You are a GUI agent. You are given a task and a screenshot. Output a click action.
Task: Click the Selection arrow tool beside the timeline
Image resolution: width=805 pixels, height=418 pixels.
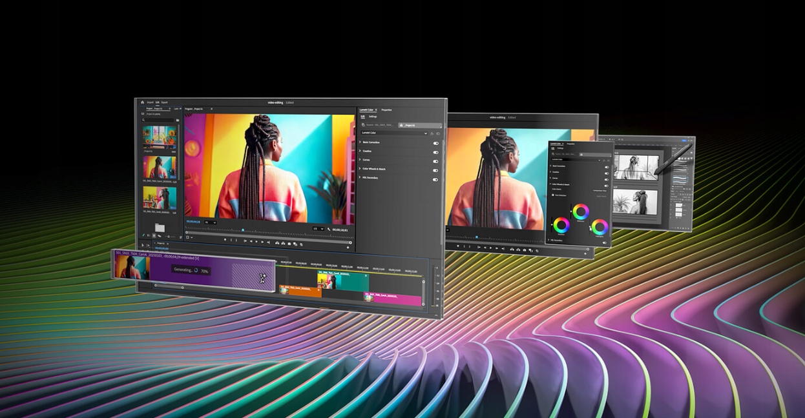(143, 246)
